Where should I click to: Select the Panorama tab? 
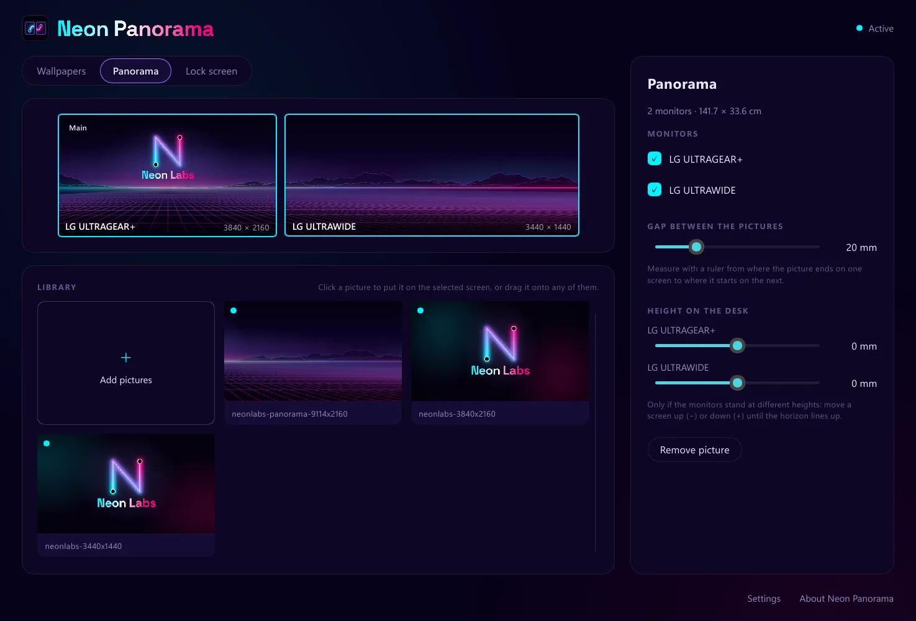(135, 71)
